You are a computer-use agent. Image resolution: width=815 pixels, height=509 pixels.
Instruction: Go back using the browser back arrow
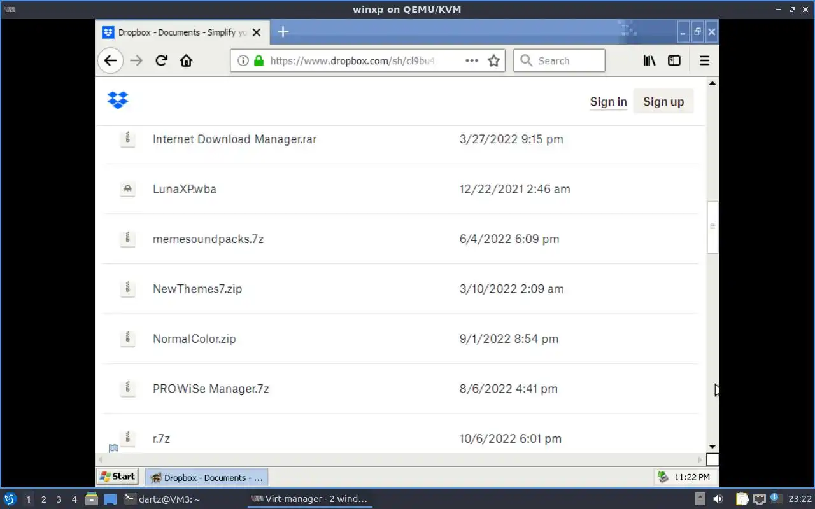[x=110, y=60]
